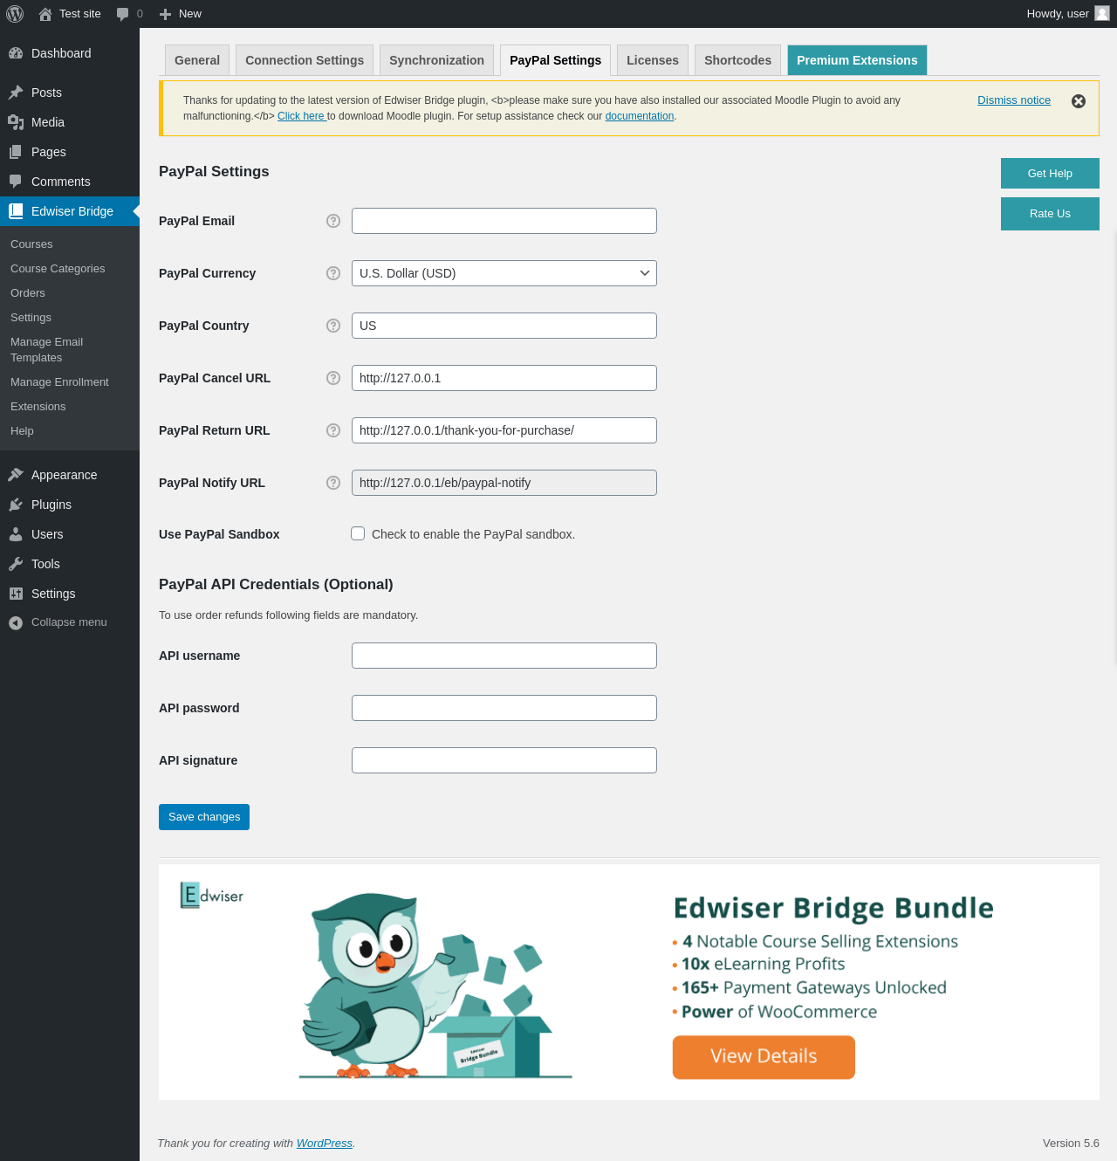Open Orders submenu item
1117x1161 pixels.
pyautogui.click(x=28, y=293)
